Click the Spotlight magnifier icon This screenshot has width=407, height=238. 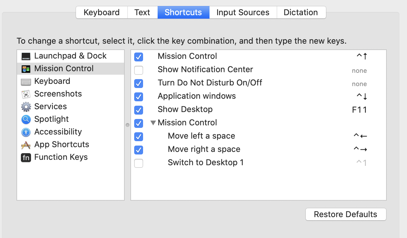[26, 119]
